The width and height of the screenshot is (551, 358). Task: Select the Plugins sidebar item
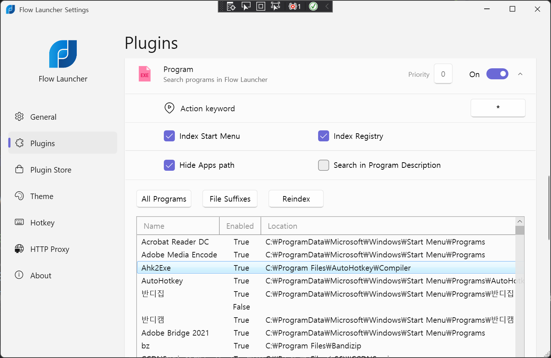point(62,143)
